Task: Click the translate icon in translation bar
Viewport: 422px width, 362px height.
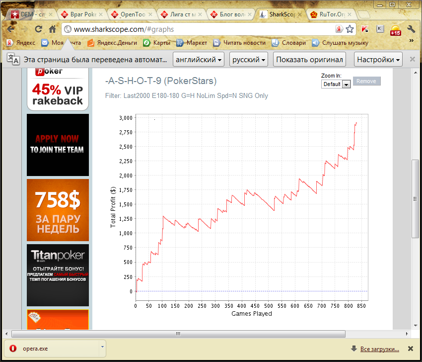Action: pos(13,59)
